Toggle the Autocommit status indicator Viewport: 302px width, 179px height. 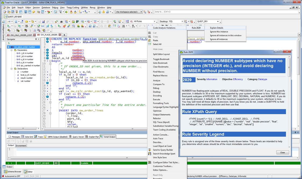(12, 176)
